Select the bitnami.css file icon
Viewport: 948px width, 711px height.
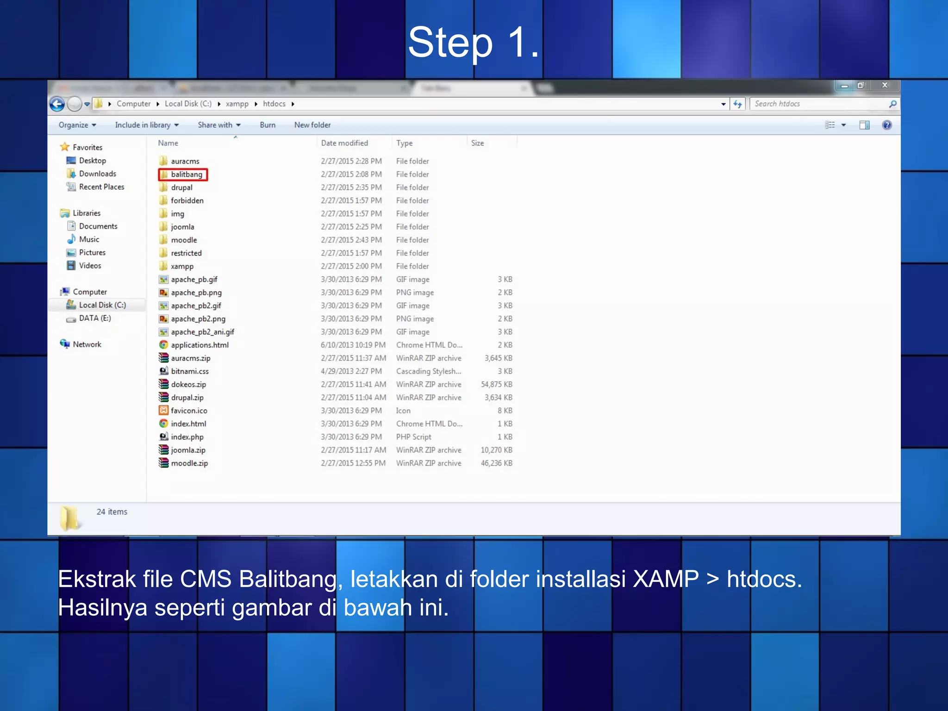pyautogui.click(x=163, y=371)
